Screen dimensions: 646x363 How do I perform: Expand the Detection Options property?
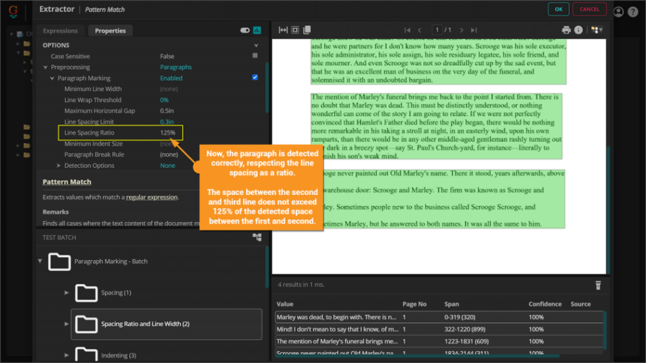[58, 166]
